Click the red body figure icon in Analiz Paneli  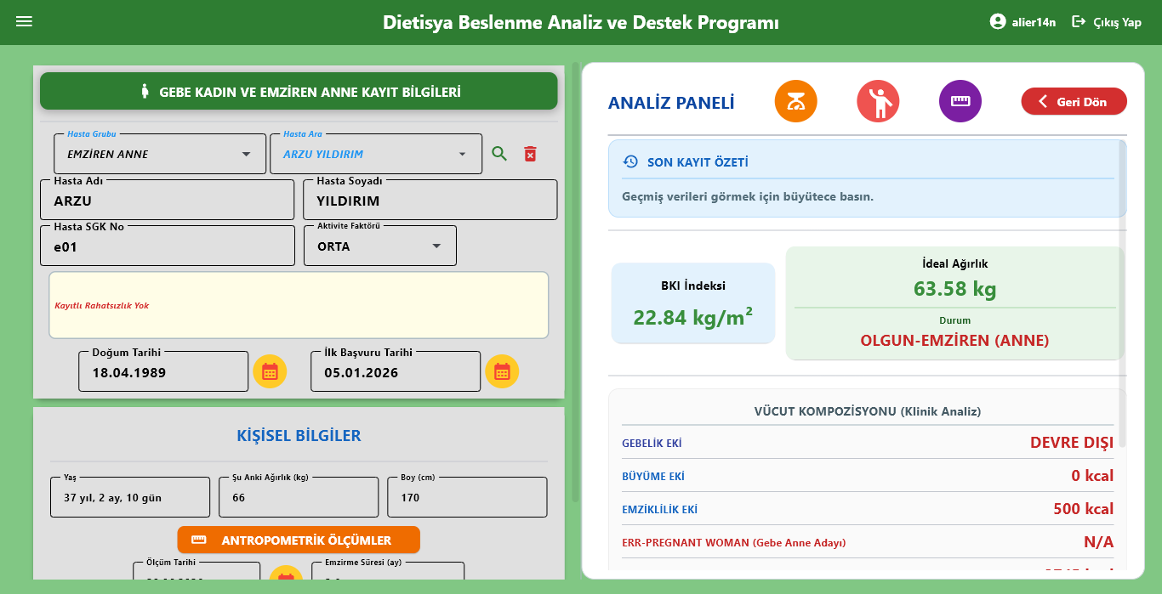878,101
